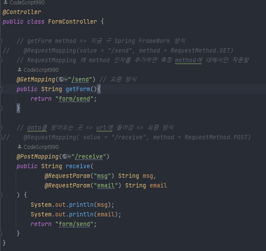
Task: Click the "email" string in @RequestParam
Action: [106, 185]
